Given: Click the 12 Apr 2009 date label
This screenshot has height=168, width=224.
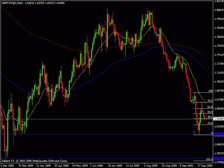Looking at the screenshot, I should point(44,165).
